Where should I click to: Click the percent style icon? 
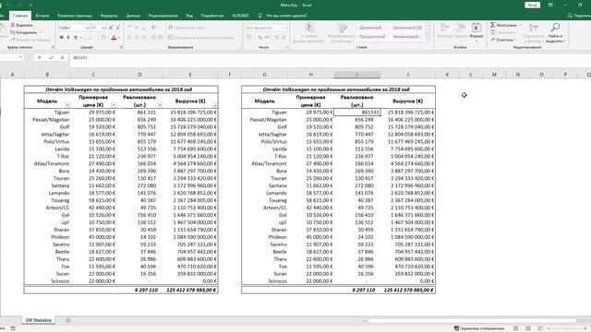pos(260,37)
